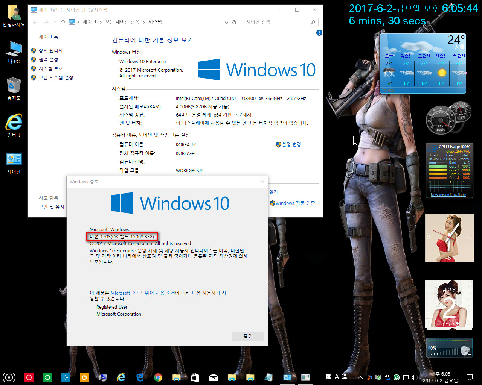
Task: Open the network tray icon
Action: click(406, 377)
